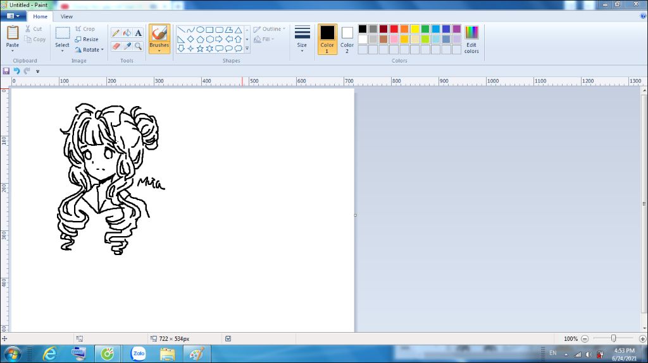
Task: Click the Save icon in quick access toolbar
Action: [6, 71]
